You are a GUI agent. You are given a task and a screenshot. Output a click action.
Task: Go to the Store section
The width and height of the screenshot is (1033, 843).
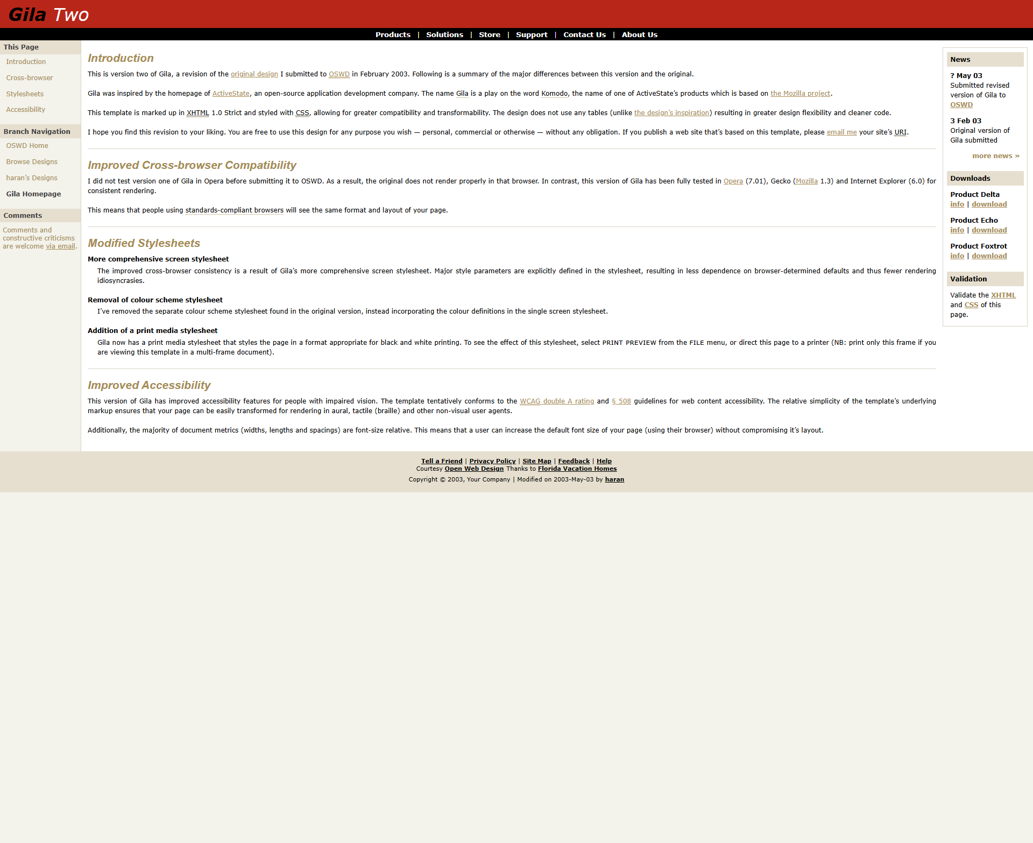490,34
